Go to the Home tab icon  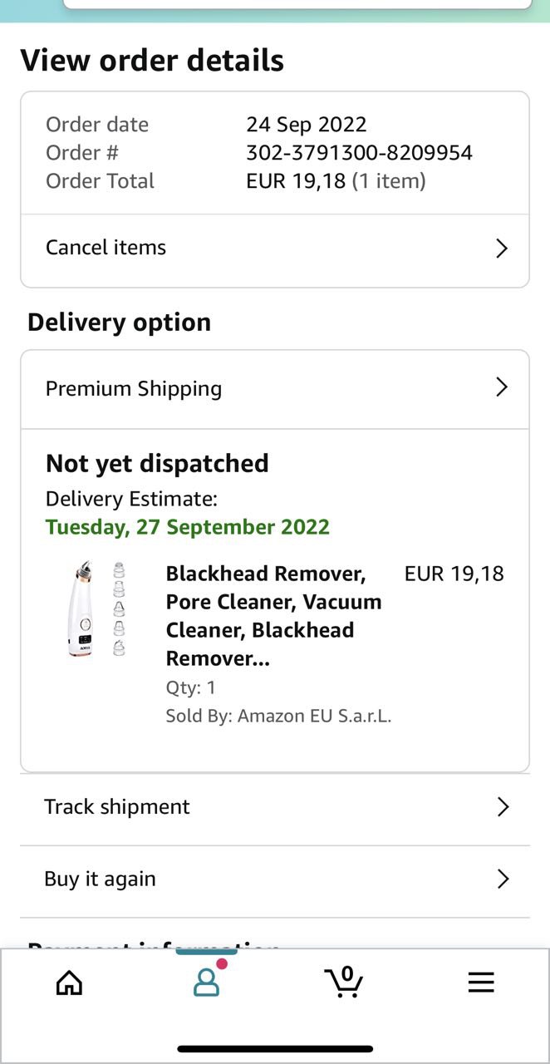(69, 983)
